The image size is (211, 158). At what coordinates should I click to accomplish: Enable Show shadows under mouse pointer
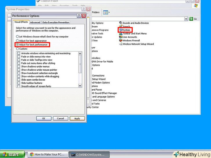(19, 70)
